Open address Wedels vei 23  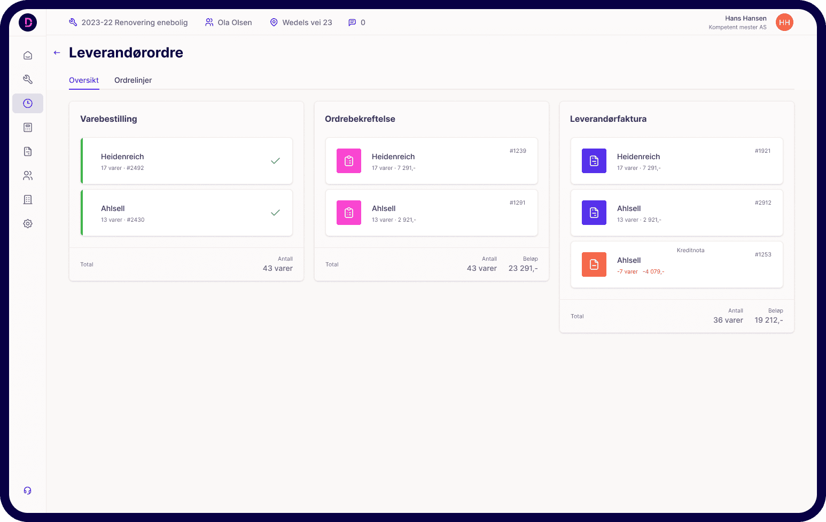click(307, 22)
